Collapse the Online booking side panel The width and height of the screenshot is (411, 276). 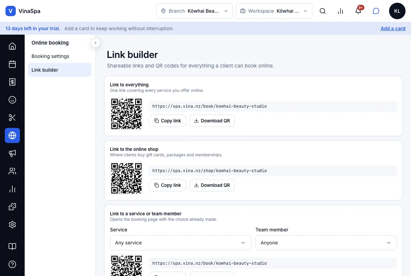coord(96,43)
